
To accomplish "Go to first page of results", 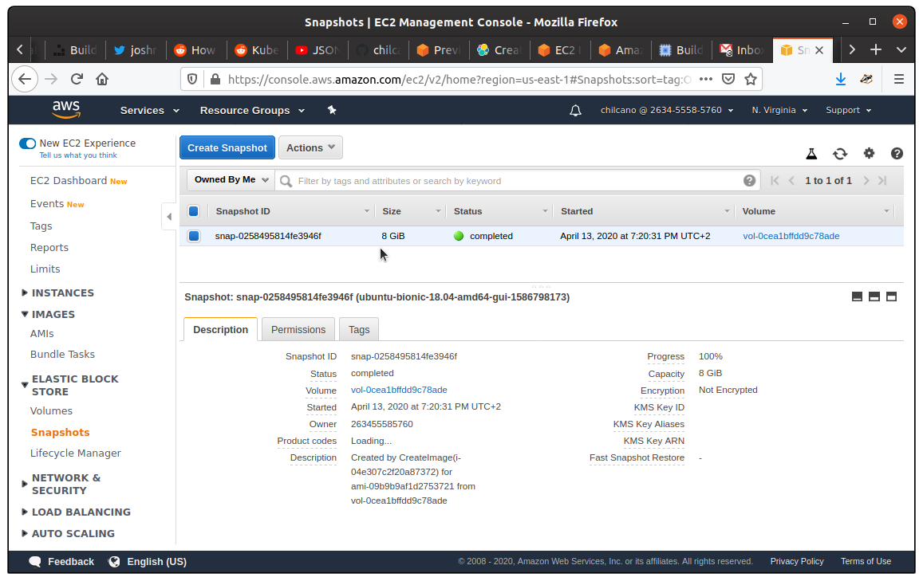I will [775, 181].
